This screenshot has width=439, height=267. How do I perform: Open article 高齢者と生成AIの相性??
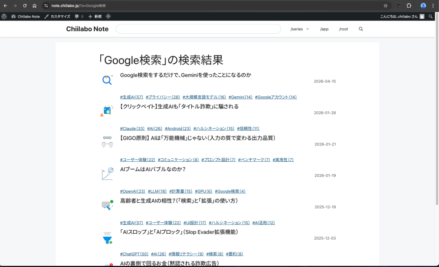(179, 201)
